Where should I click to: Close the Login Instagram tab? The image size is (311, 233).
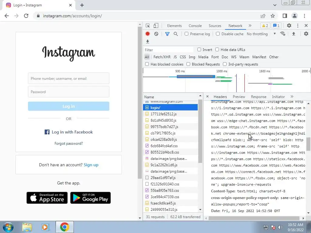pyautogui.click(x=70, y=5)
